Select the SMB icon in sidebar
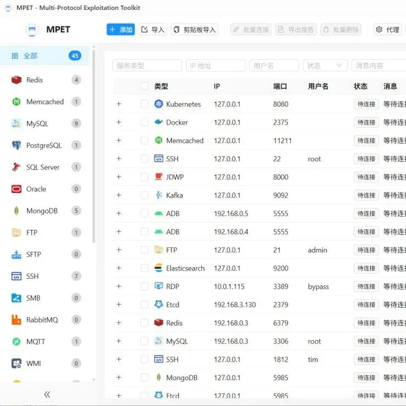 [16, 298]
